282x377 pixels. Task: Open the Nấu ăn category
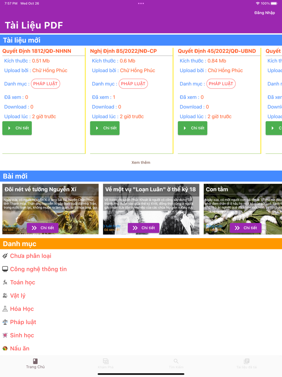coord(20,348)
